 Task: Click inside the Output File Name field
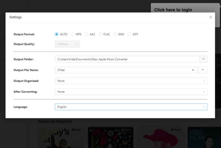[122, 70]
